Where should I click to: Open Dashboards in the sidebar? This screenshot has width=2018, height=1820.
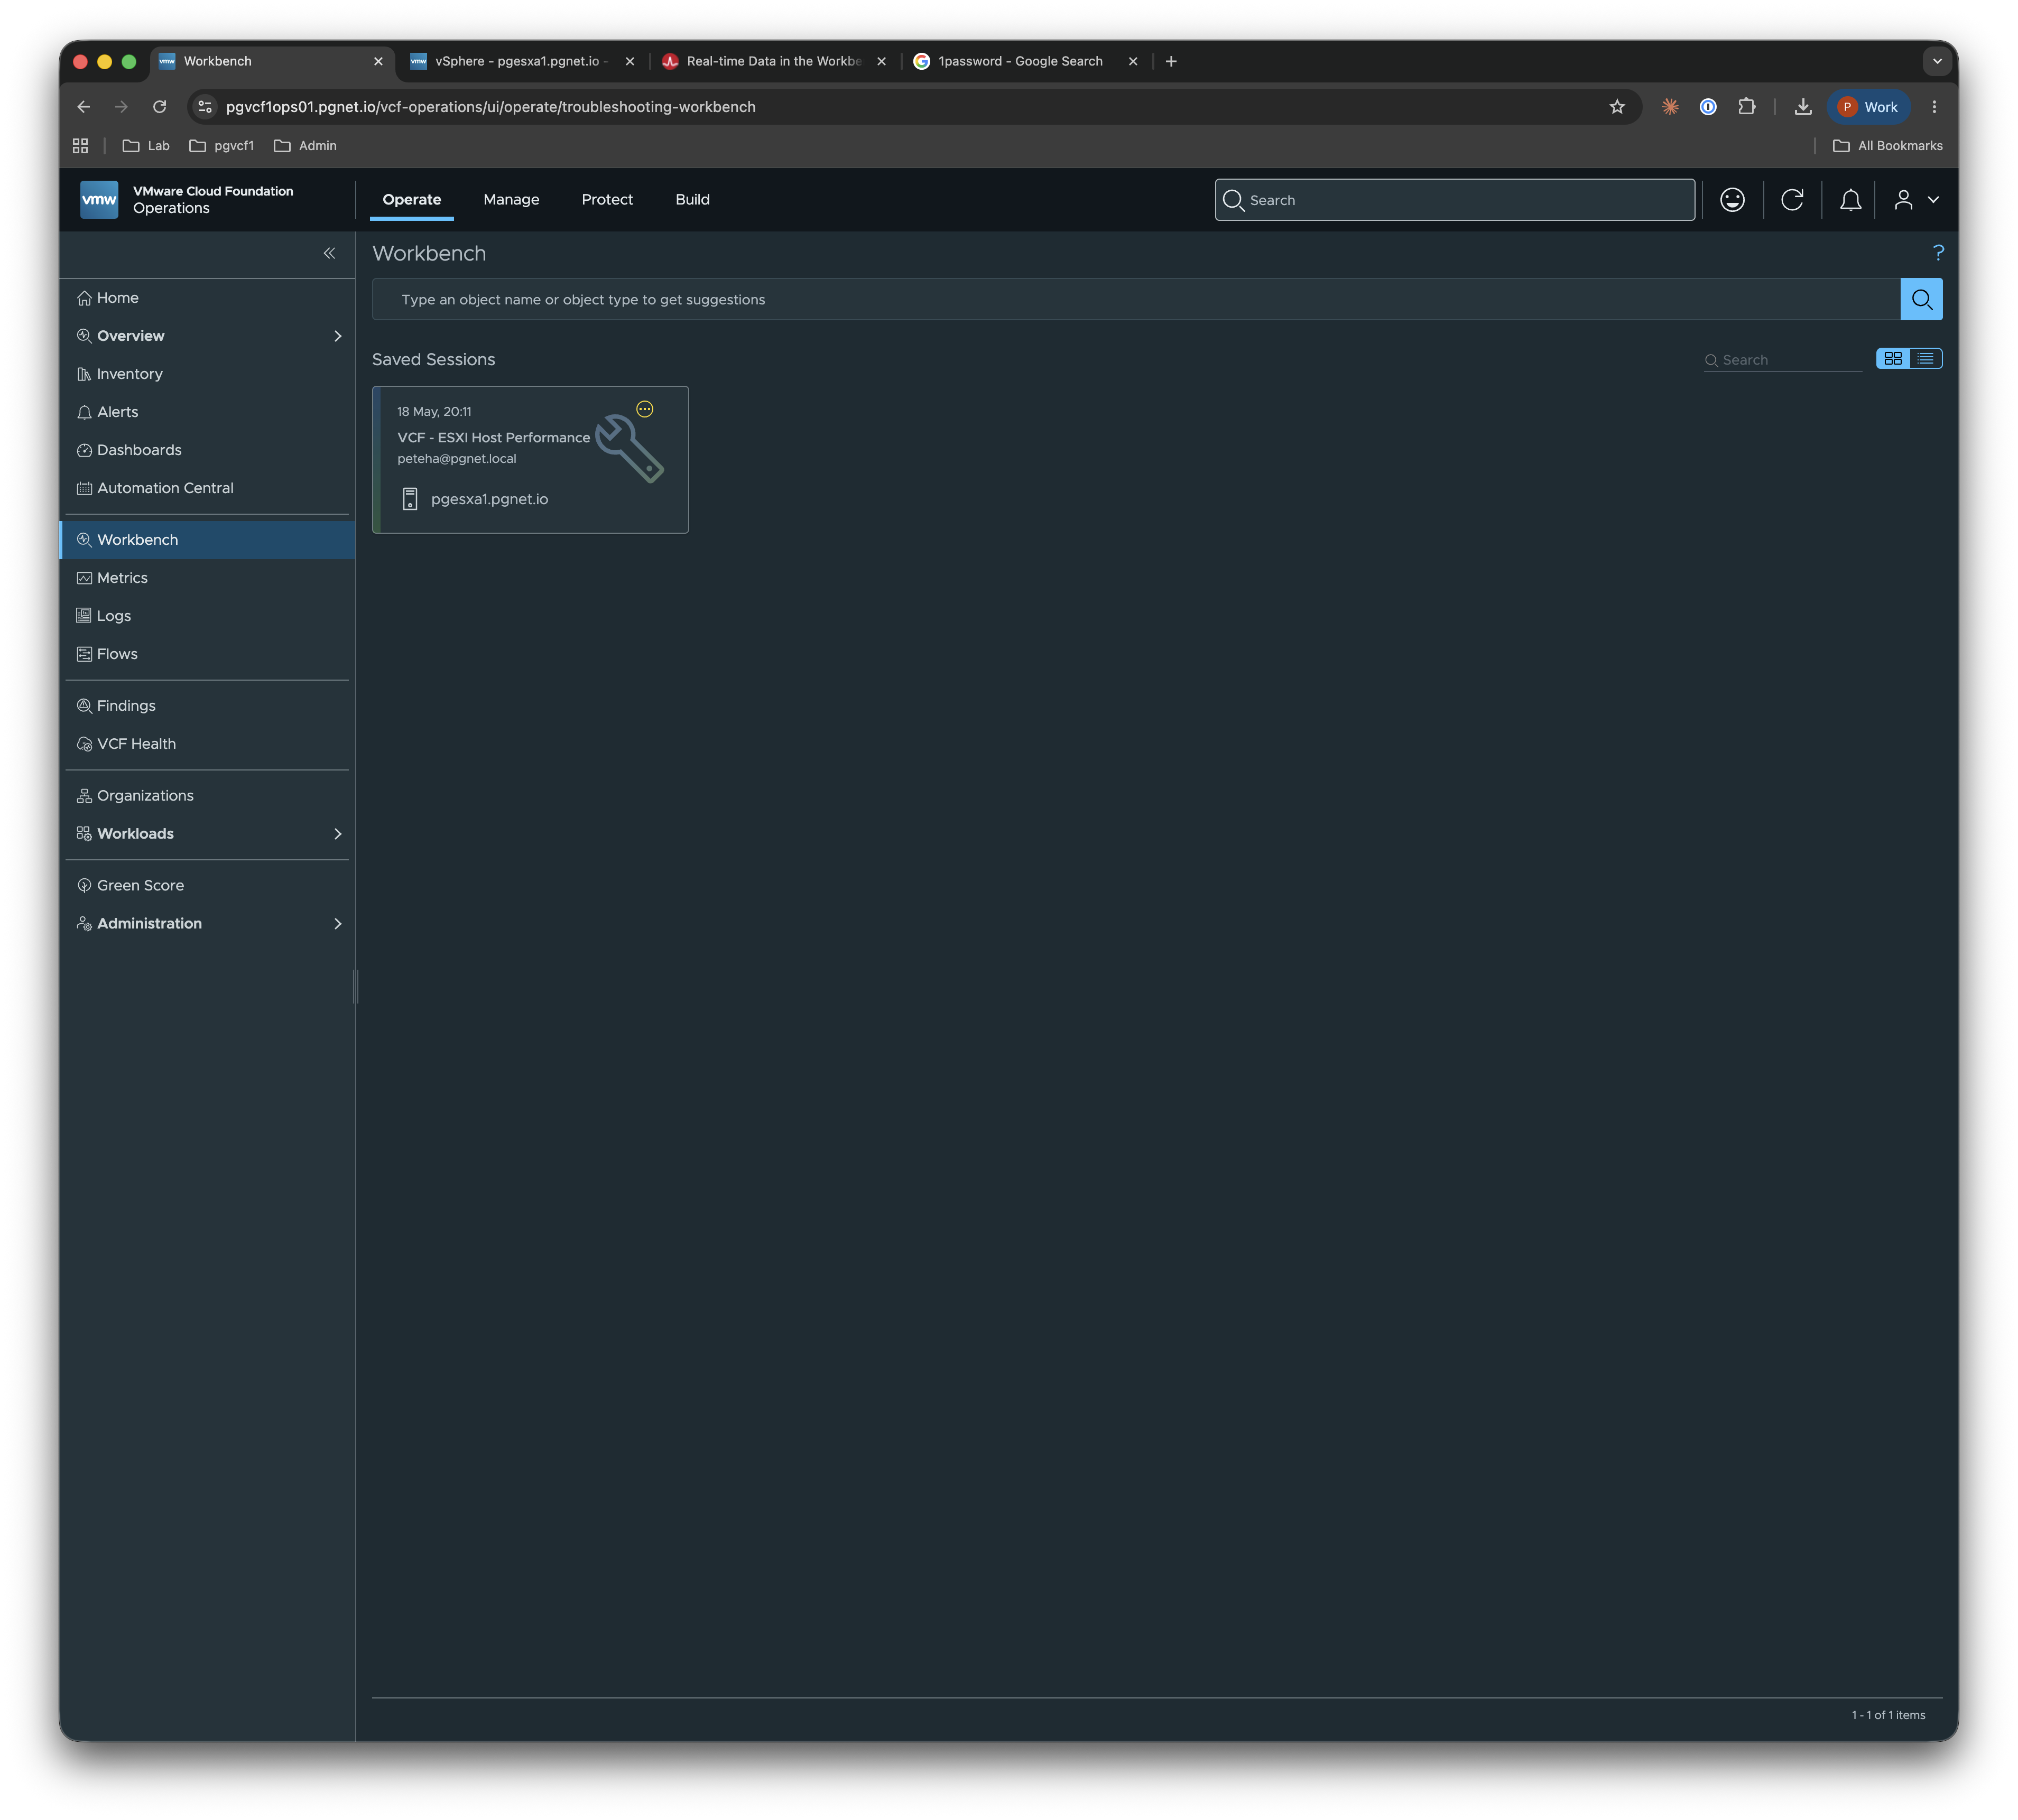[139, 450]
